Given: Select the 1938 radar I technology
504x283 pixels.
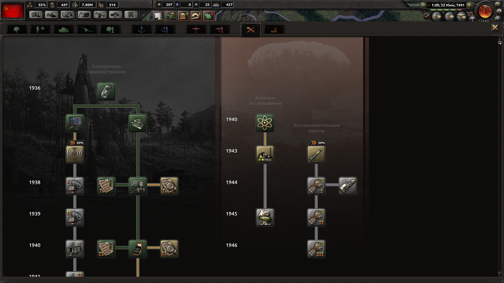Looking at the screenshot, I should point(75,186).
